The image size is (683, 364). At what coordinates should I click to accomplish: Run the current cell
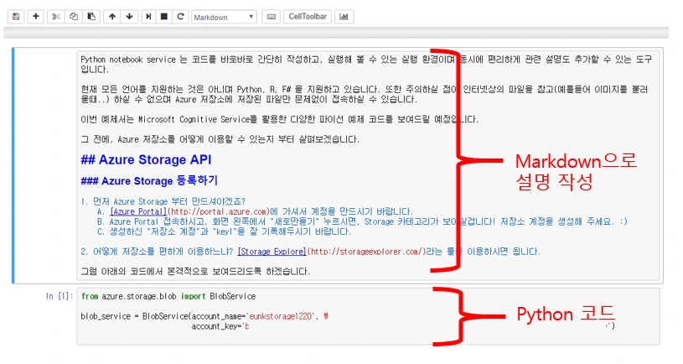point(148,17)
